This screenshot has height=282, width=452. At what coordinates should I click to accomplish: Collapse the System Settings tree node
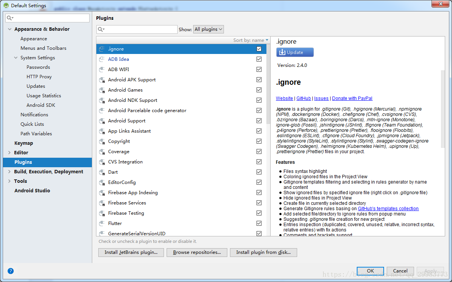pyautogui.click(x=16, y=58)
